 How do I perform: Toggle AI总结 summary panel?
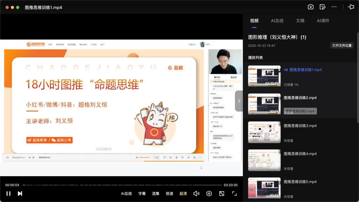coord(126,193)
